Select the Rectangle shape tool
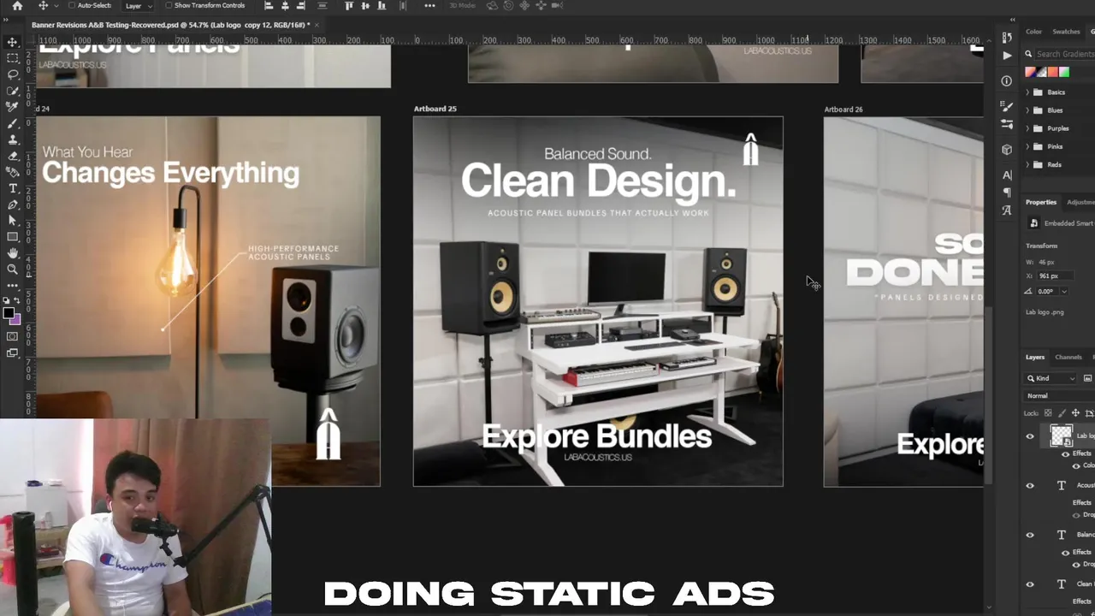Image resolution: width=1095 pixels, height=616 pixels. click(13, 237)
